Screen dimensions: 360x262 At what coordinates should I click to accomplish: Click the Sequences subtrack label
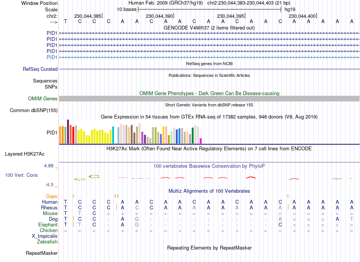(x=45, y=81)
